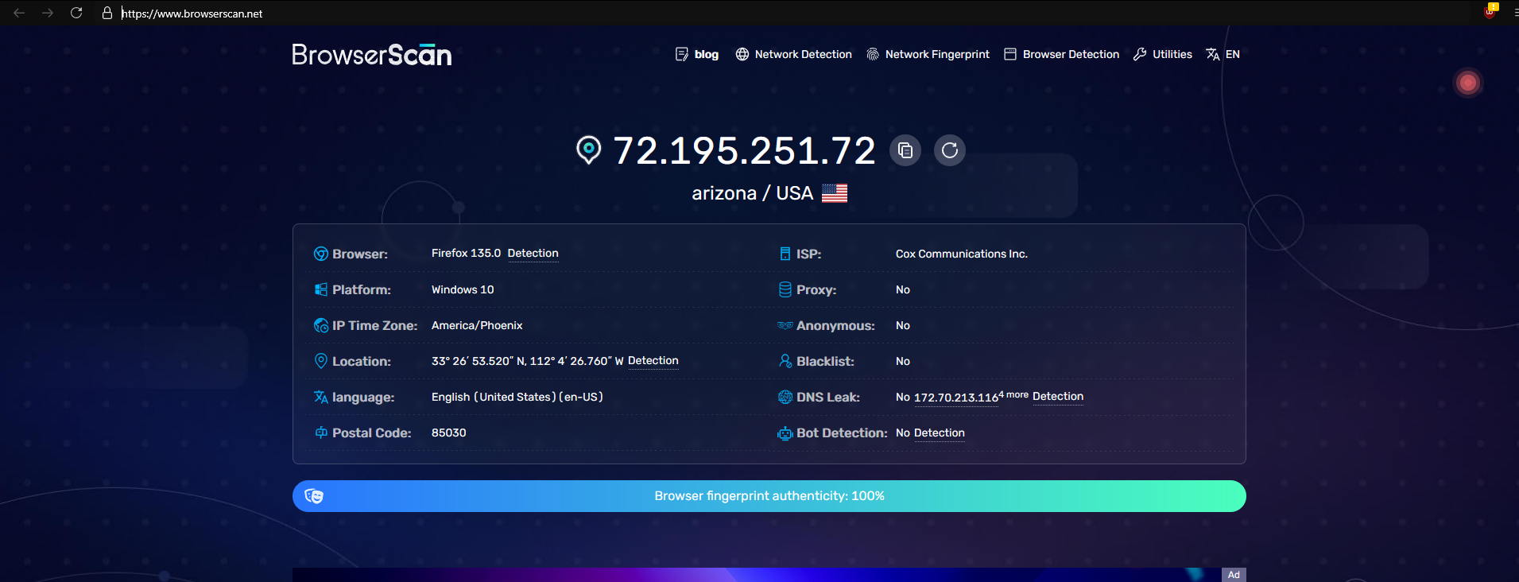The image size is (1519, 582).
Task: Click the ISP row icon
Action: coord(785,254)
